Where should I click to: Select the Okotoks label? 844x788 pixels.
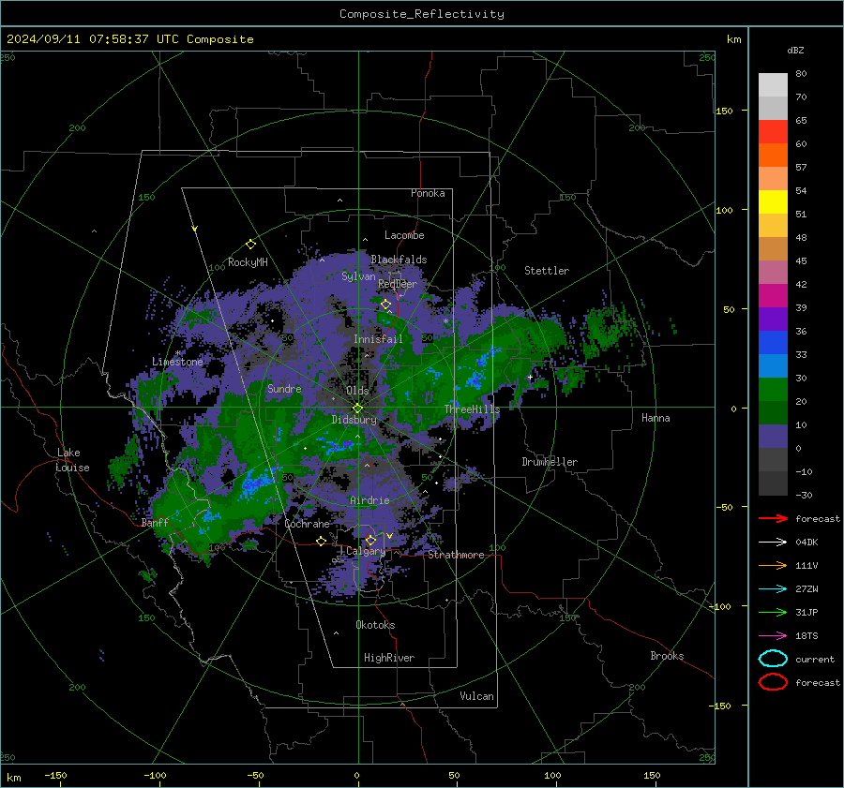[375, 624]
